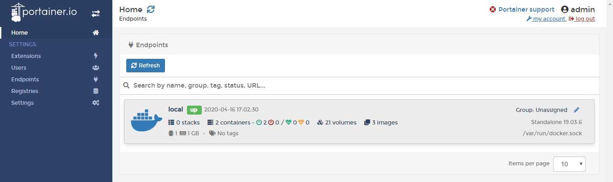Click the Portainer.io logo
This screenshot has height=182, width=613.
tap(44, 13)
